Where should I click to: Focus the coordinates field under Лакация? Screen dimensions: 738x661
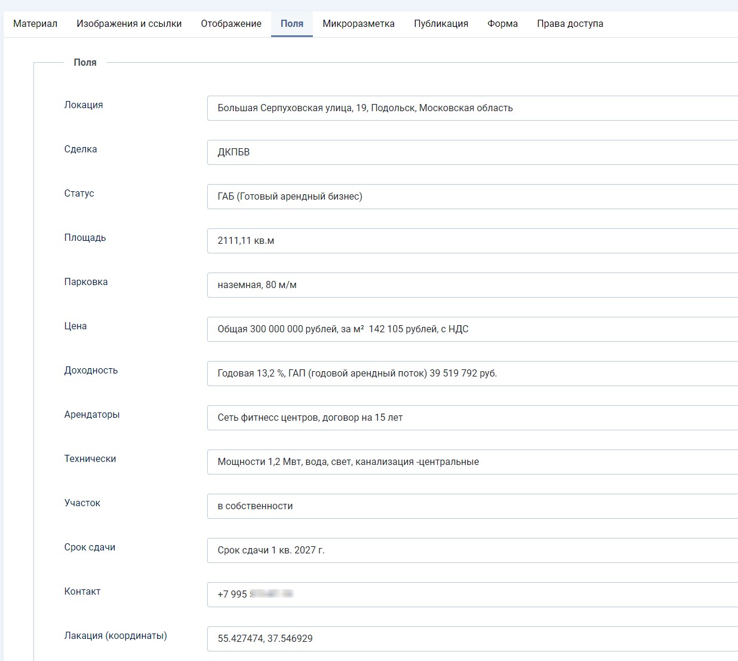pos(472,639)
